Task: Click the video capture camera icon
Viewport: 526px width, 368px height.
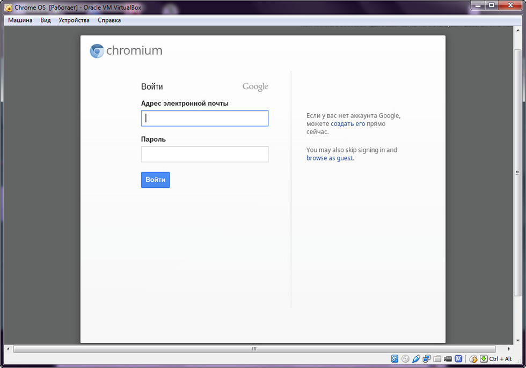Action: tap(448, 359)
